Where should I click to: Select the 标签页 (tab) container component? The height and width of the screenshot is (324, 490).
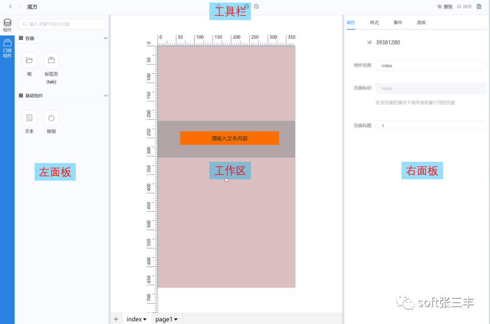coord(51,60)
